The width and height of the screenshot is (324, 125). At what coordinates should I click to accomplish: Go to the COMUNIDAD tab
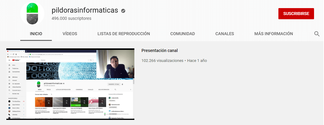(x=182, y=34)
